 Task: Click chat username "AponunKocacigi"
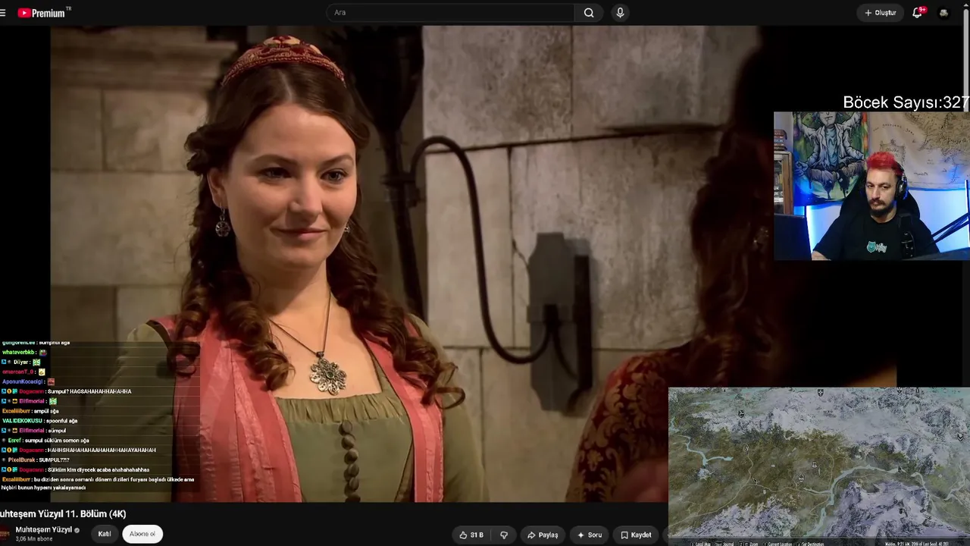(x=23, y=382)
